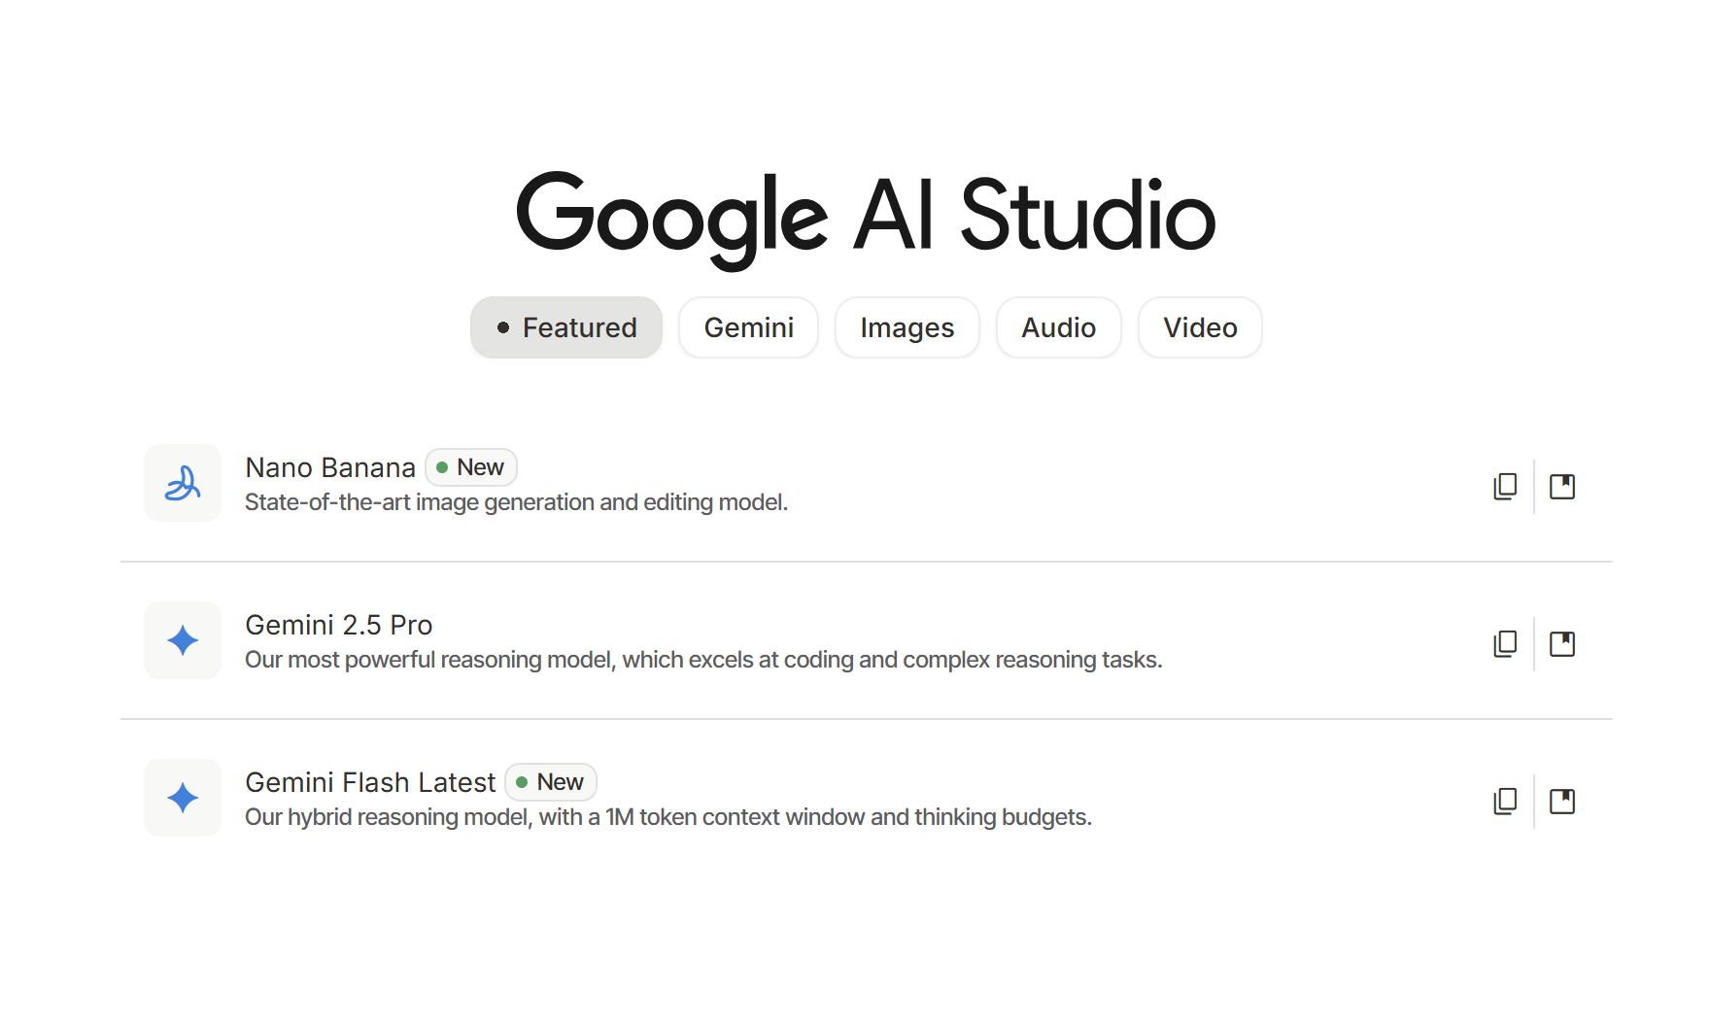Click the Nano Banana model icon
The width and height of the screenshot is (1710, 1028).
pyautogui.click(x=183, y=483)
